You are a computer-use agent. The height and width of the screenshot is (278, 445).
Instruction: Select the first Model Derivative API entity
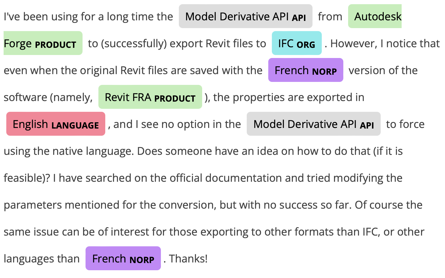pyautogui.click(x=246, y=16)
